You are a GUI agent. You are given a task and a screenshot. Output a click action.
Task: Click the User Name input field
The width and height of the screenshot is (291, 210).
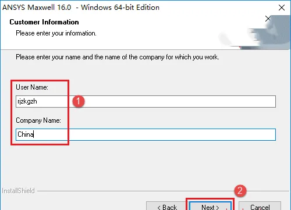coord(145,101)
